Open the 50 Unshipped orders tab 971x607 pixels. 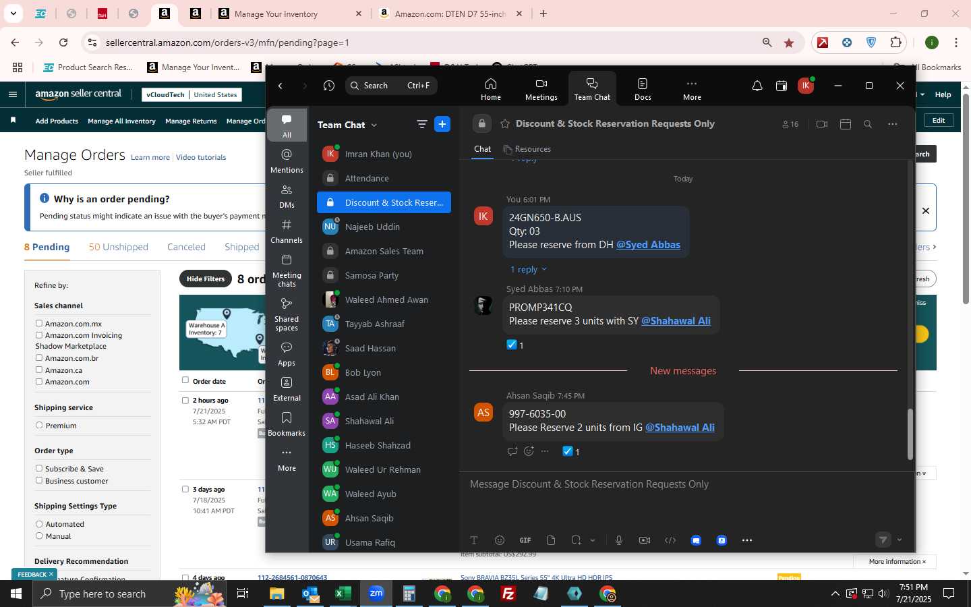point(119,247)
